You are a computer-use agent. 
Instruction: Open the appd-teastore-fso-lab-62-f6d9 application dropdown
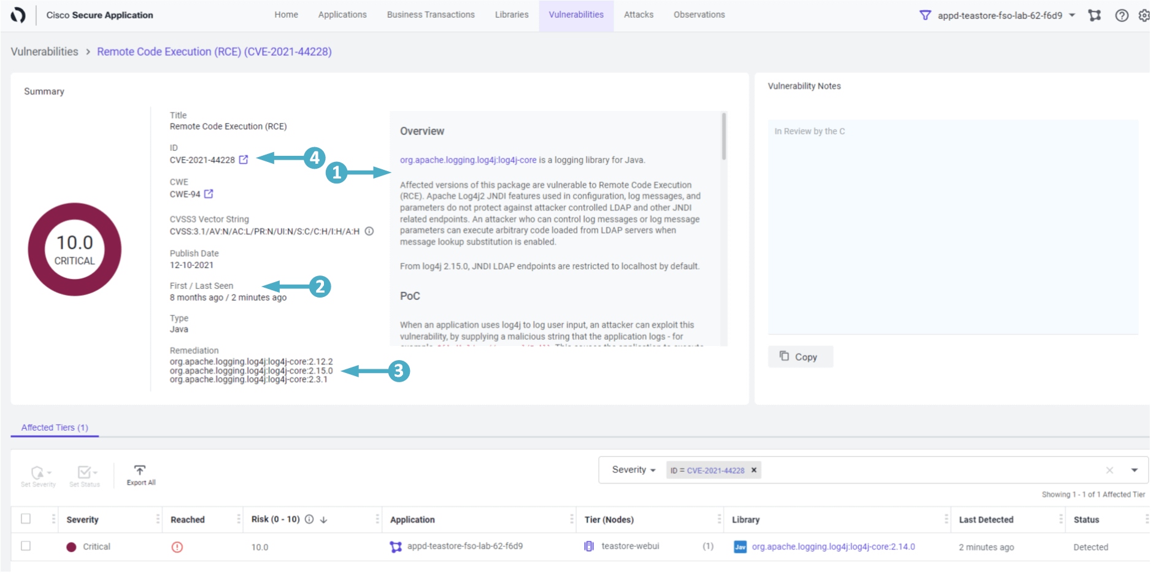[x=1072, y=15]
